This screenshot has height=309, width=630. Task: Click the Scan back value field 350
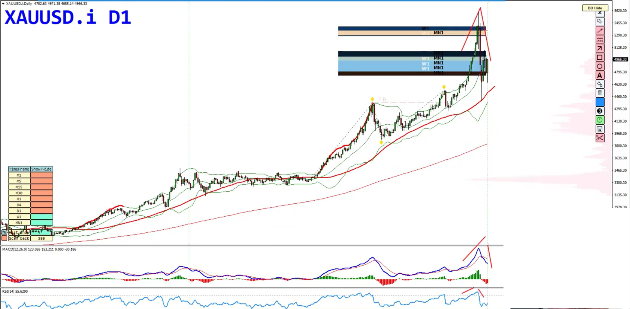[x=41, y=238]
